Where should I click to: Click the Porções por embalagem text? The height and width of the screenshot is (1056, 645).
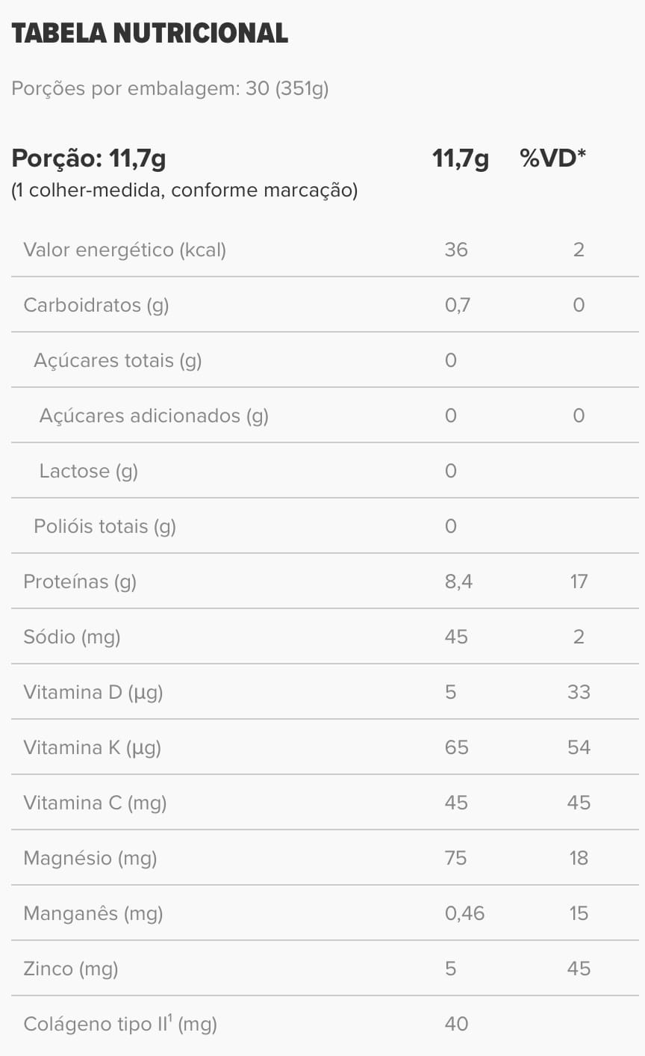(170, 89)
